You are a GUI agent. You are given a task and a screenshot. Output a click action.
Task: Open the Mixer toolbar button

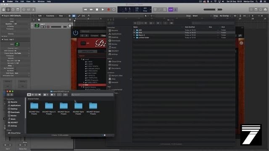[x=29, y=10]
